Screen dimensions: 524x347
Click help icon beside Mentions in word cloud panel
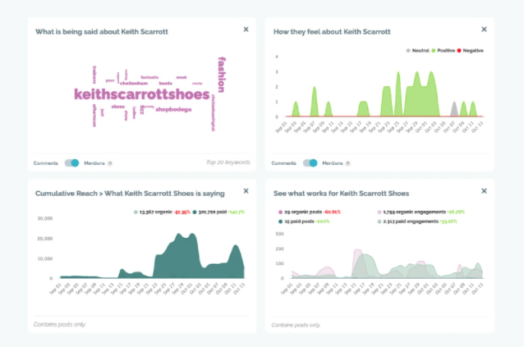[x=110, y=163]
